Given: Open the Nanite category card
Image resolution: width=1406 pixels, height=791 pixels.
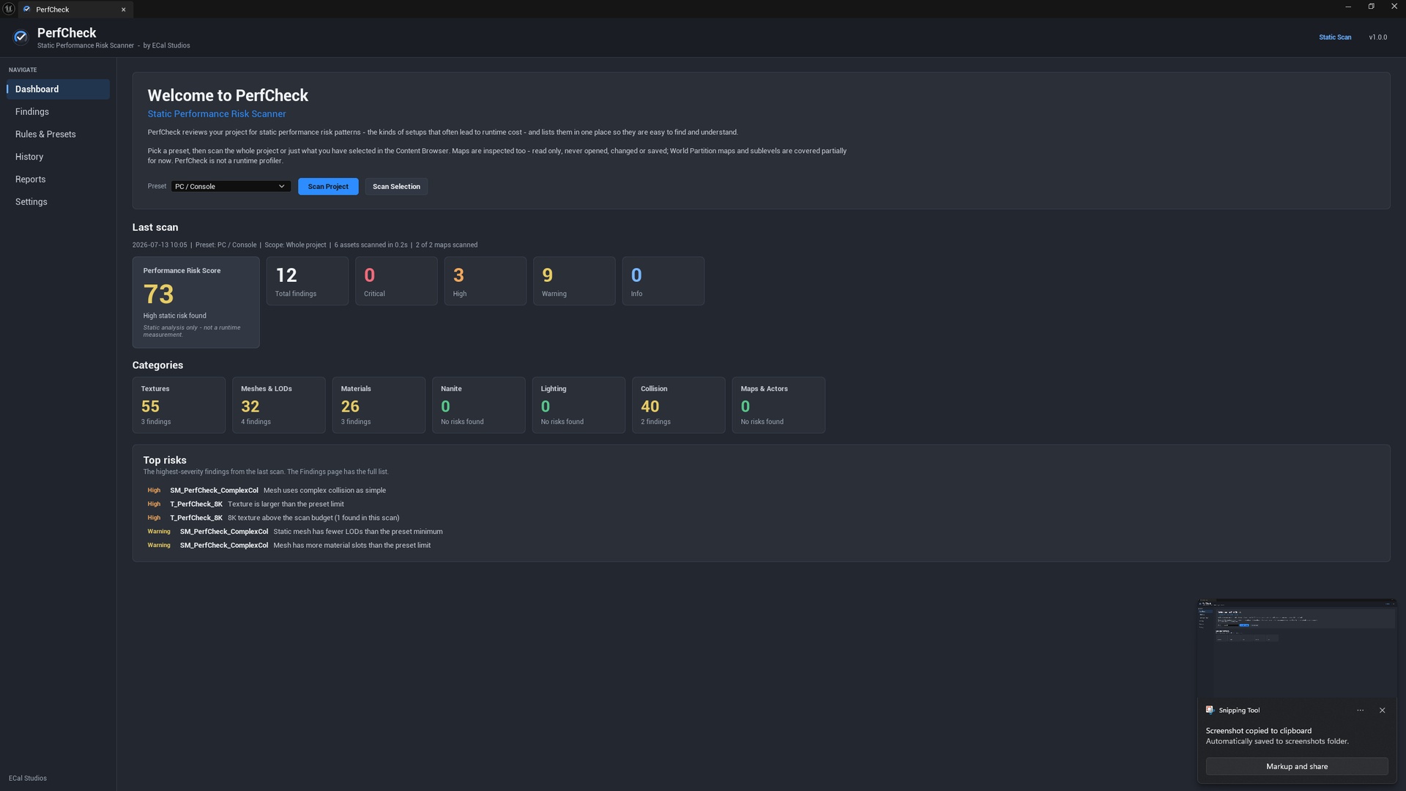Looking at the screenshot, I should pos(479,405).
